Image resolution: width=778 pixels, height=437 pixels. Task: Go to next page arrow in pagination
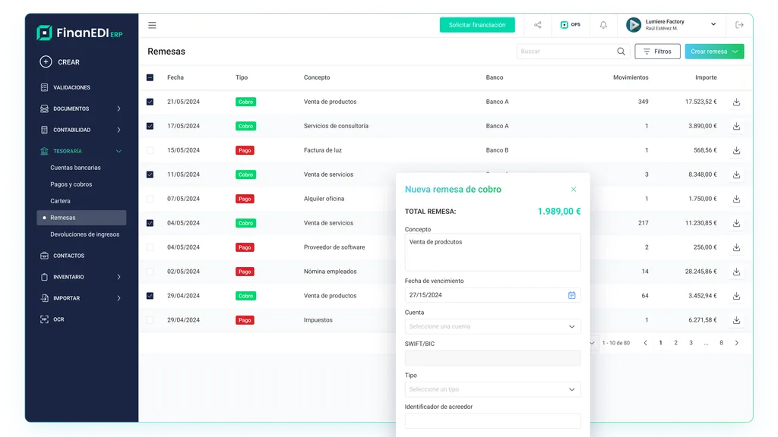(x=737, y=343)
